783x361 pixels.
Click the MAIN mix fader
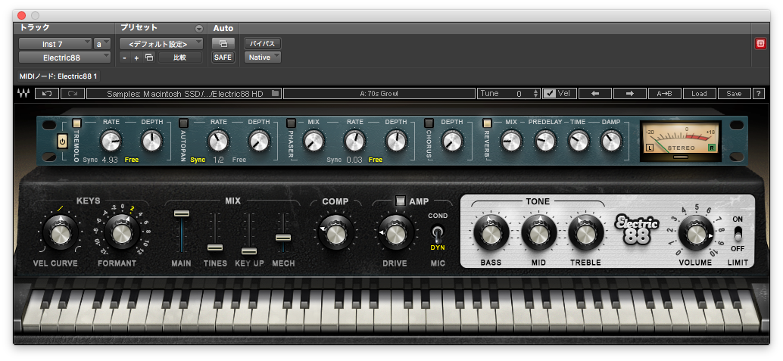[181, 213]
